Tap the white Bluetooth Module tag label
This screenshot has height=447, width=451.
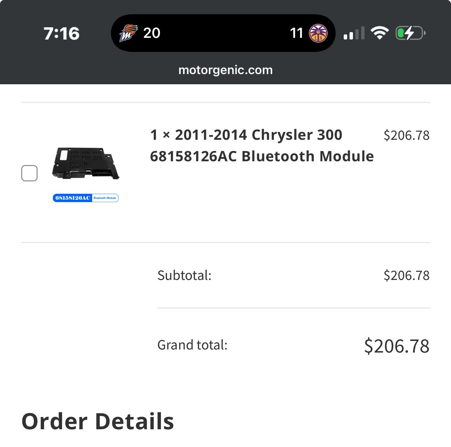pyautogui.click(x=105, y=198)
